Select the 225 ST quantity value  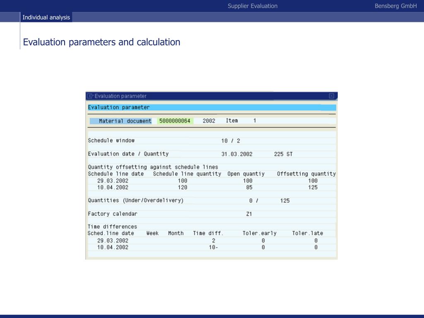[283, 154]
